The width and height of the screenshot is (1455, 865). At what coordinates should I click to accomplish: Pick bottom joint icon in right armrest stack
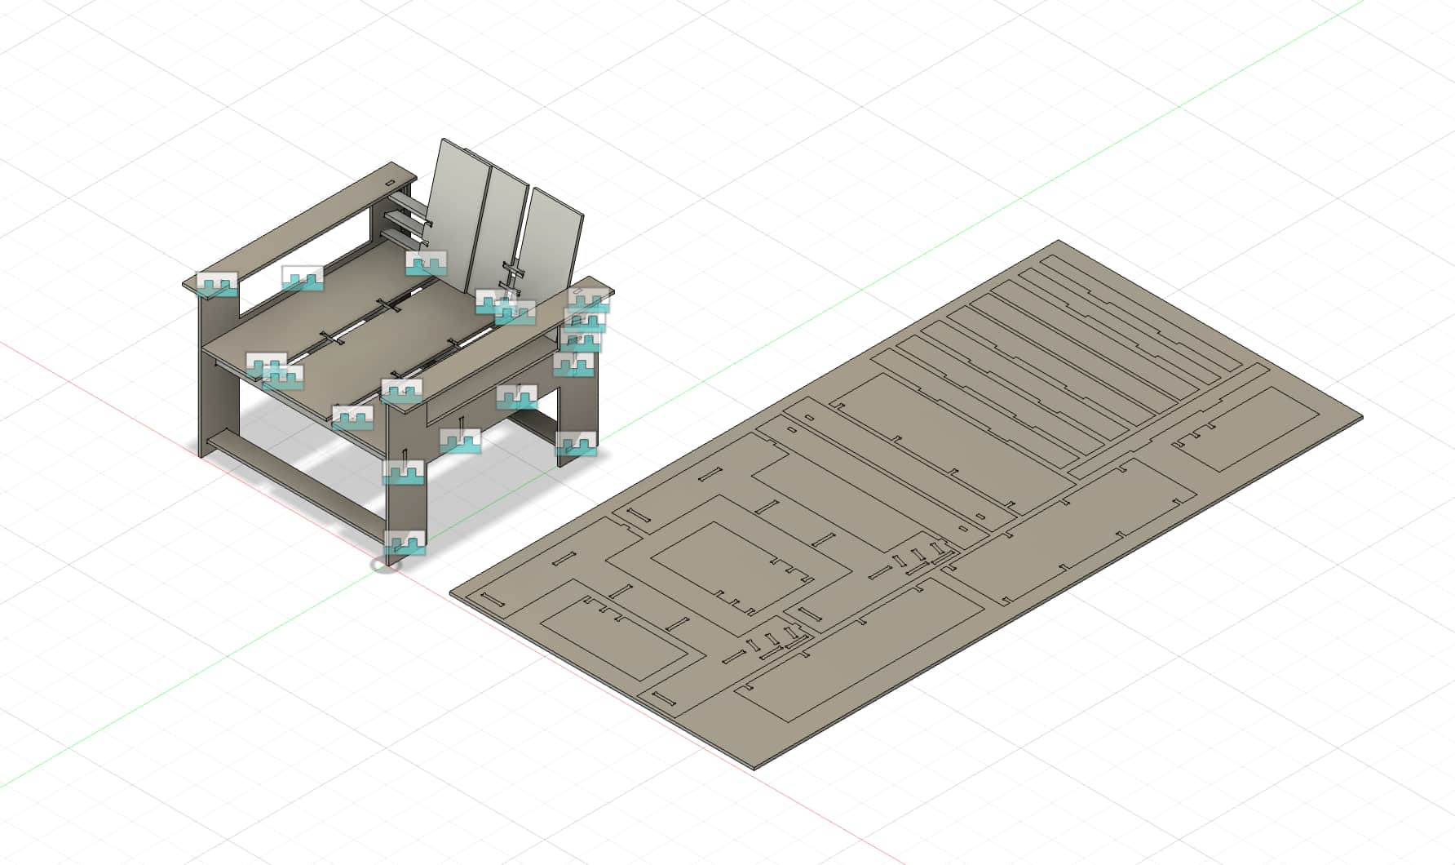click(573, 364)
